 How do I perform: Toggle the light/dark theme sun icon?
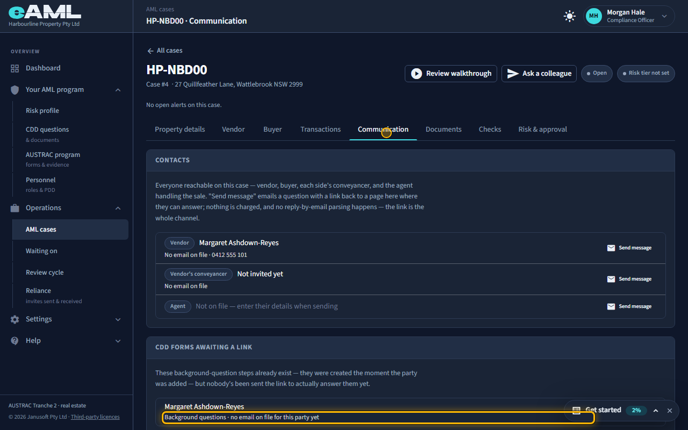(x=570, y=16)
